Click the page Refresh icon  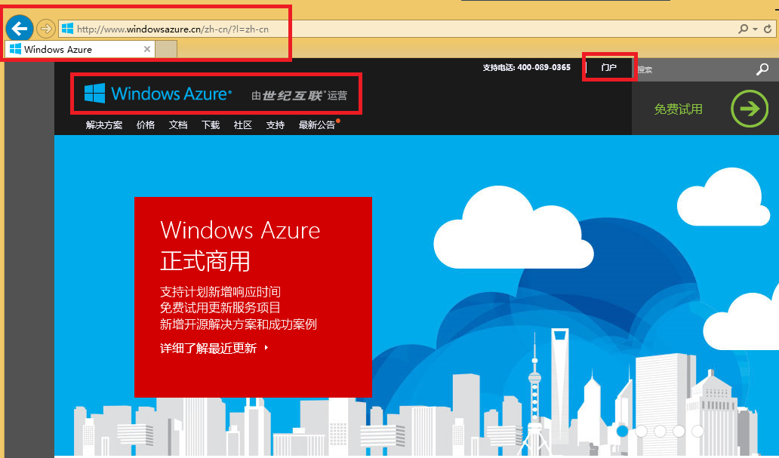point(768,29)
